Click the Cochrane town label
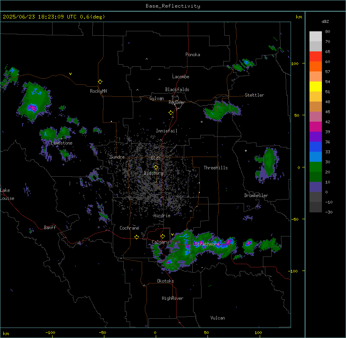Viewport: 346px width, 338px height. point(129,228)
